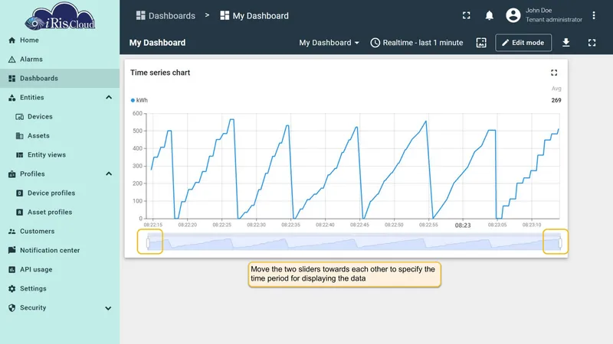Click My Dashboard breadcrumb
613x344 pixels.
point(254,15)
